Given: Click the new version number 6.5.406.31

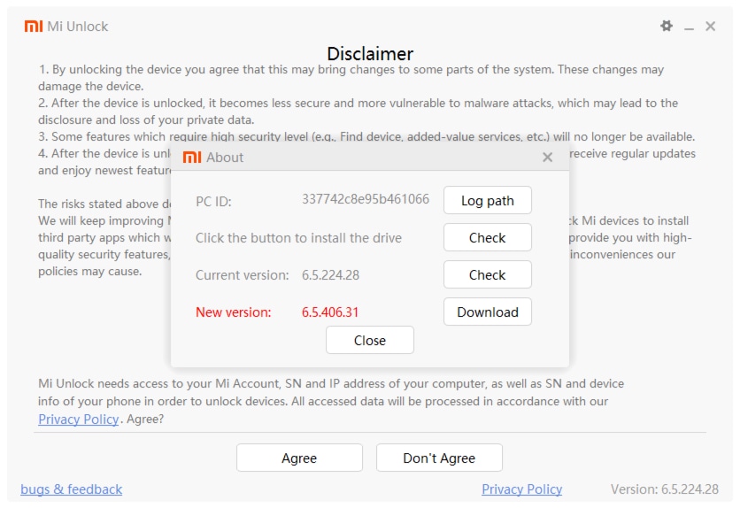Looking at the screenshot, I should click(x=330, y=312).
